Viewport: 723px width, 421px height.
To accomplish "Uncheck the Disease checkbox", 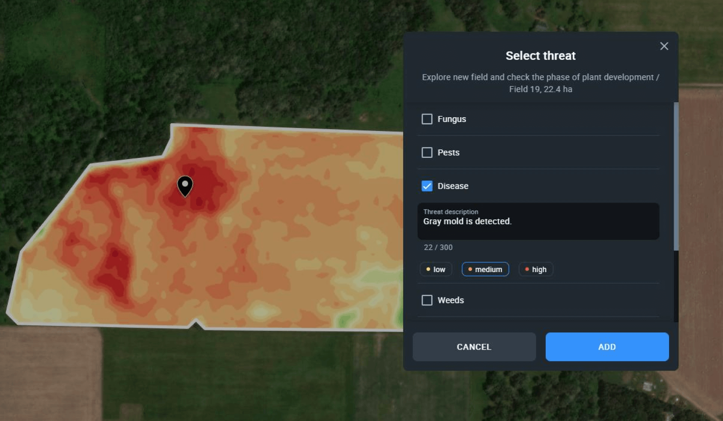I will [427, 186].
